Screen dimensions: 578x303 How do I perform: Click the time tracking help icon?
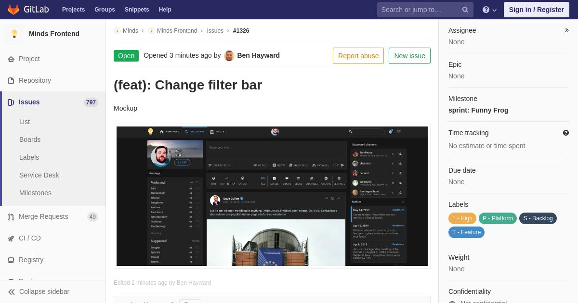tap(566, 133)
